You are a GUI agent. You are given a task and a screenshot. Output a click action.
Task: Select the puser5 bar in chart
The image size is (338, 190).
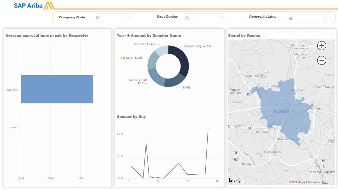point(21,126)
